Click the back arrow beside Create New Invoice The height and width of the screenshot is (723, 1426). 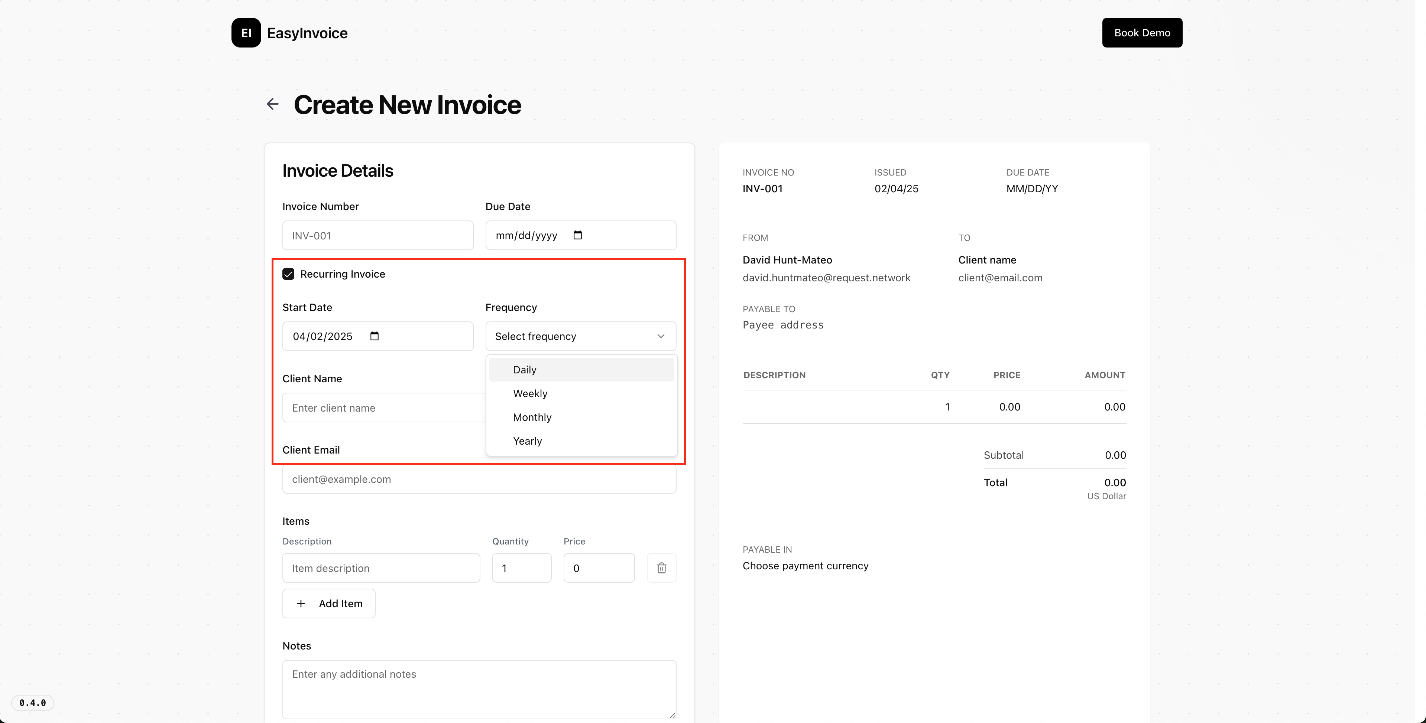tap(272, 104)
